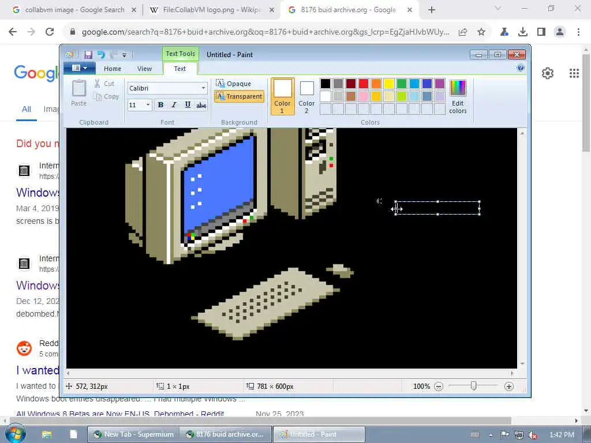Click Paint's vertical scrollbar down arrow

[x=522, y=364]
